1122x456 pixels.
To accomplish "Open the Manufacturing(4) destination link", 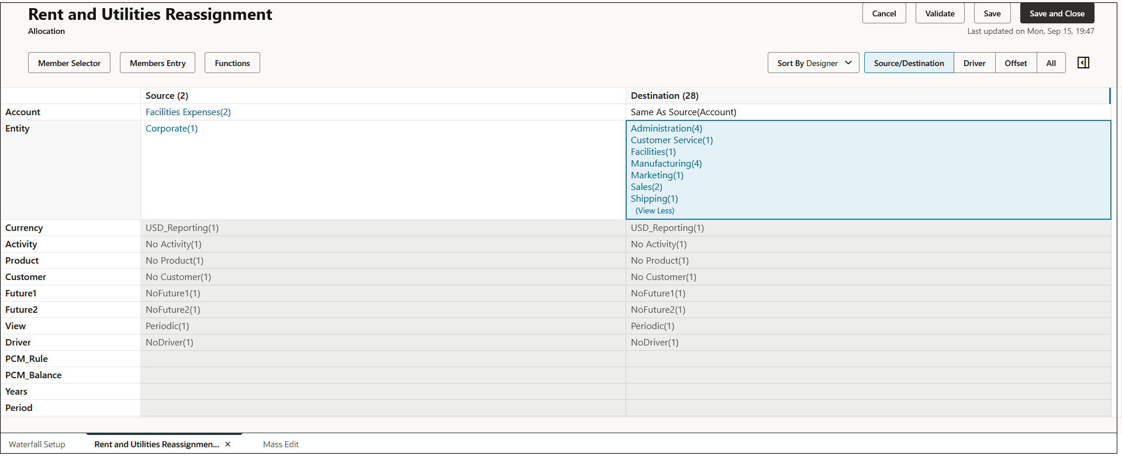I will tap(666, 164).
